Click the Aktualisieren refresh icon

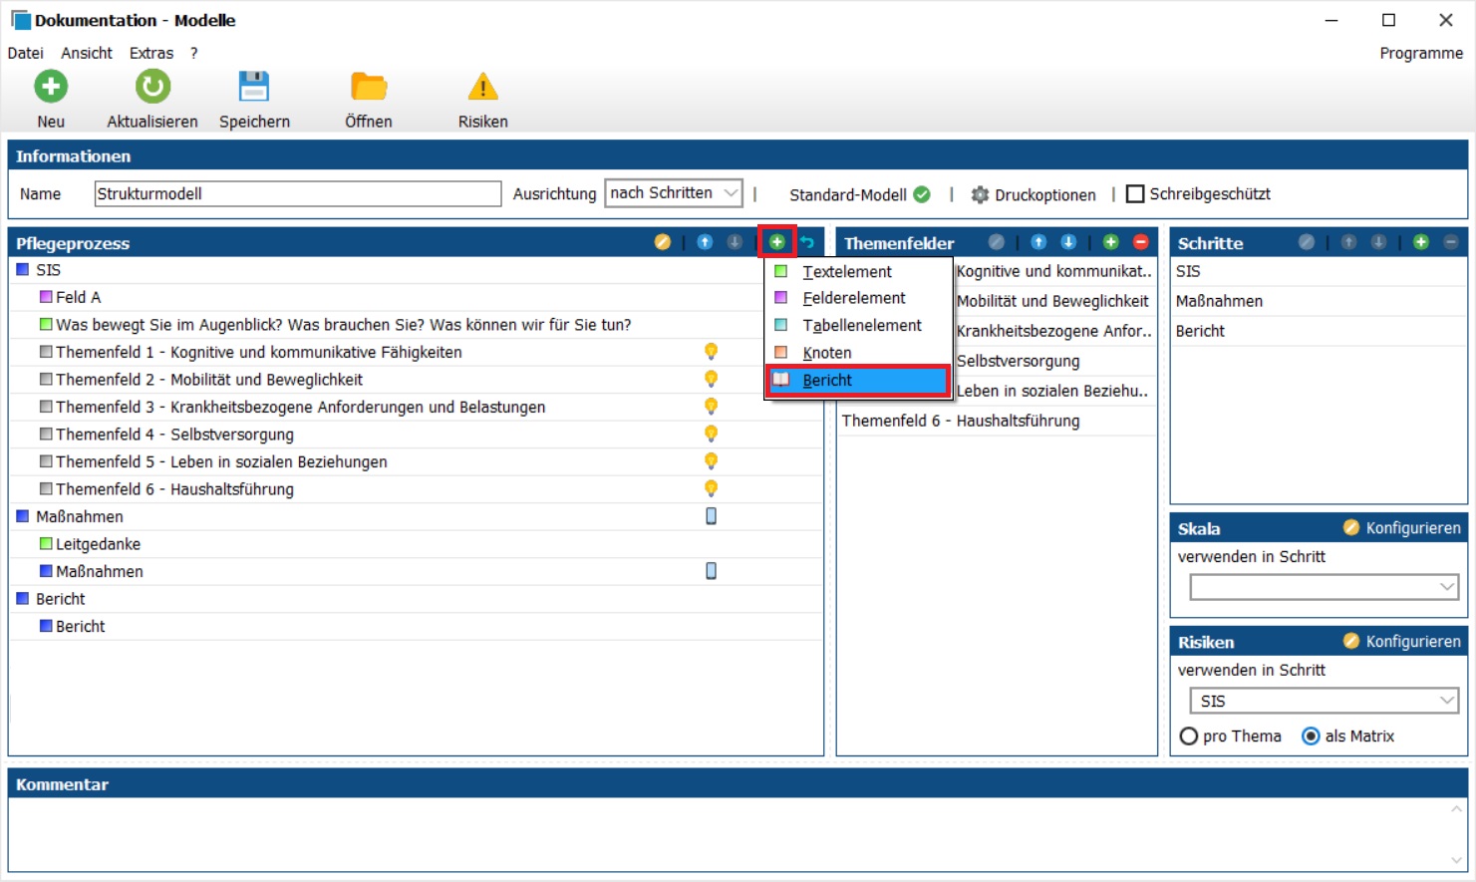152,87
